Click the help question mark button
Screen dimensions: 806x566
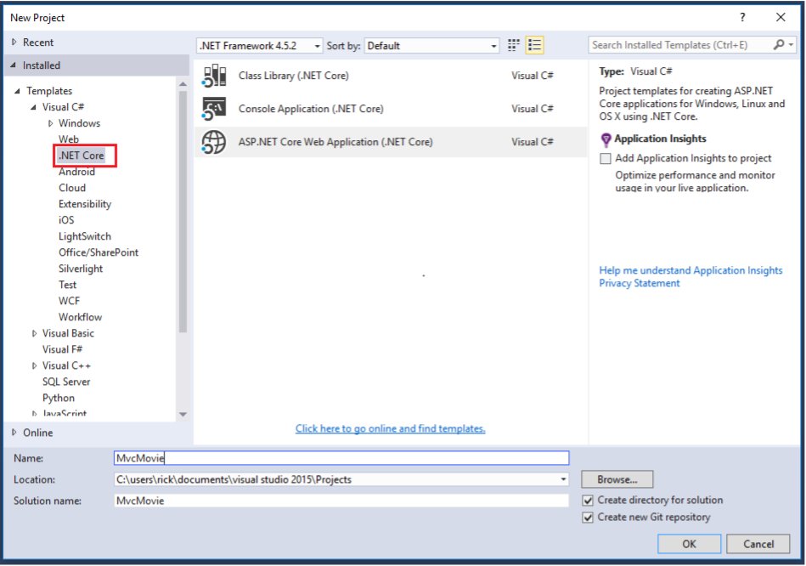click(742, 18)
